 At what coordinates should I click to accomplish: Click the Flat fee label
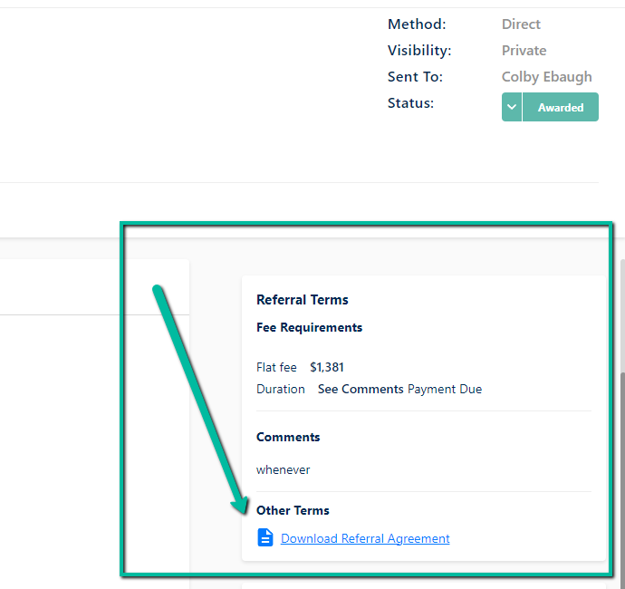point(276,367)
